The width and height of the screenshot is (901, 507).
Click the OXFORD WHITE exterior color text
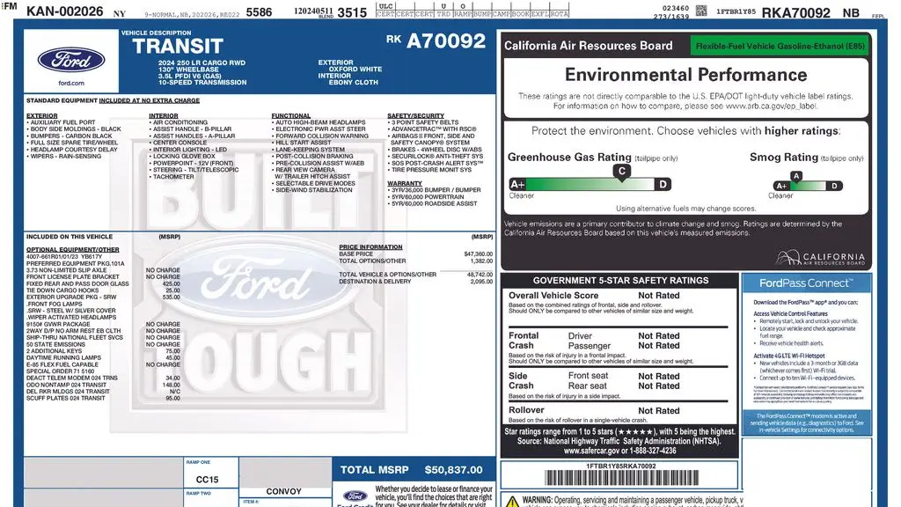[355, 69]
